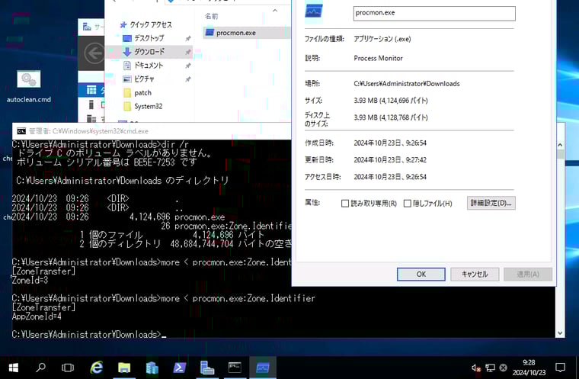Open Windows Start menu
This screenshot has height=379, width=579.
tap(13, 368)
